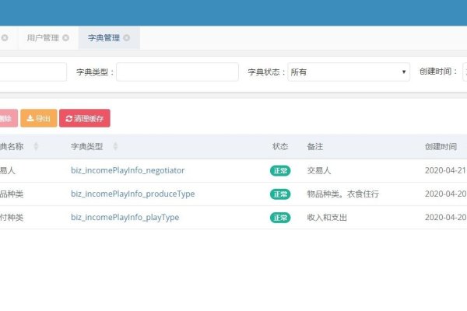Viewport: 467px width, 311px height.
Task: Focus the 字典类型 search field
Action: [177, 72]
